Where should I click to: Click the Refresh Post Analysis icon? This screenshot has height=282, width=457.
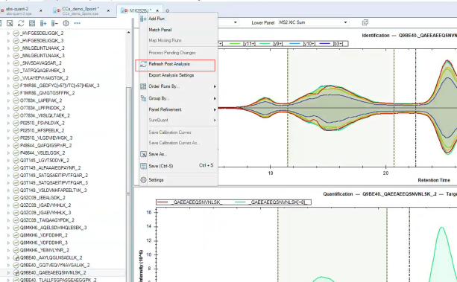[143, 64]
